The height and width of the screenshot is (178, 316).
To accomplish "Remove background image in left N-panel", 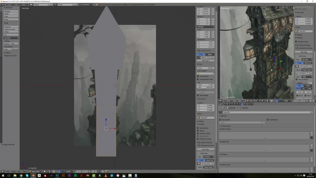I will (x=213, y=153).
